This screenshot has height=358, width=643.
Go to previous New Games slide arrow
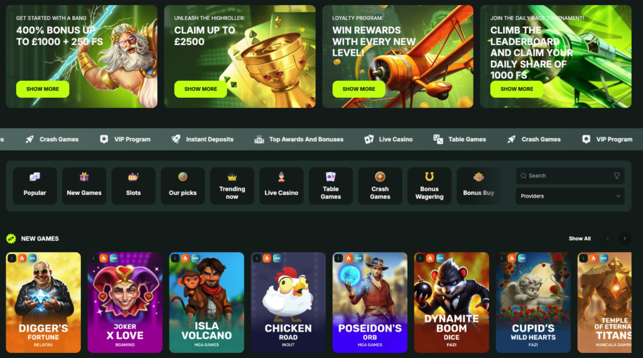click(608, 238)
